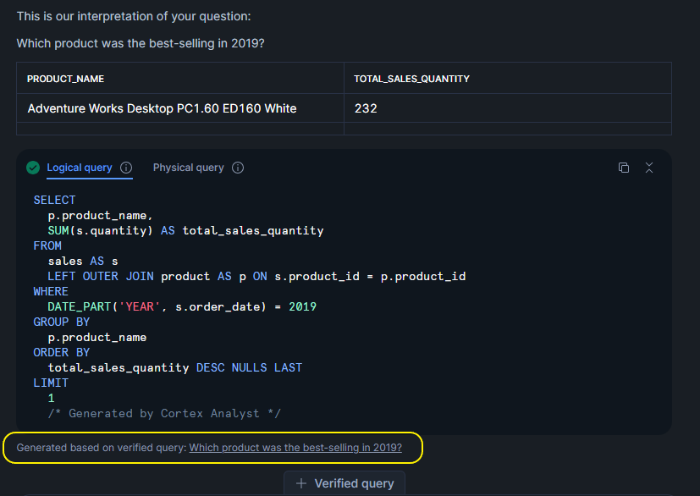700x496 pixels.
Task: Click the LEFT OUTER JOIN line
Action: (x=256, y=276)
